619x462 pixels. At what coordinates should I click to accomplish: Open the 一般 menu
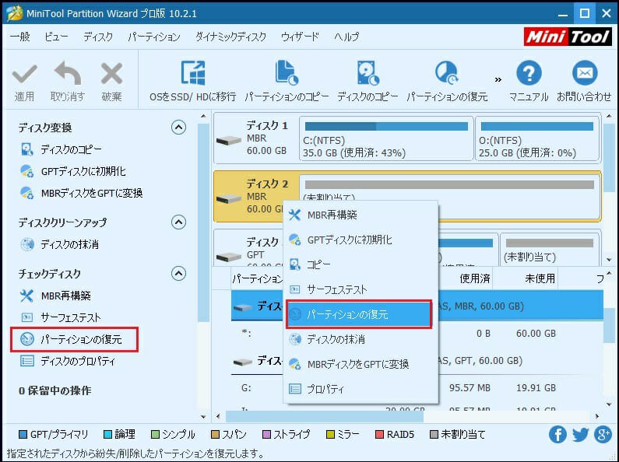coord(20,37)
